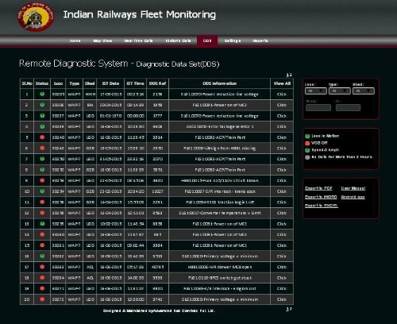Image resolution: width=397 pixels, height=324 pixels.
Task: Click the green status icon in row 2
Action: pos(42,105)
